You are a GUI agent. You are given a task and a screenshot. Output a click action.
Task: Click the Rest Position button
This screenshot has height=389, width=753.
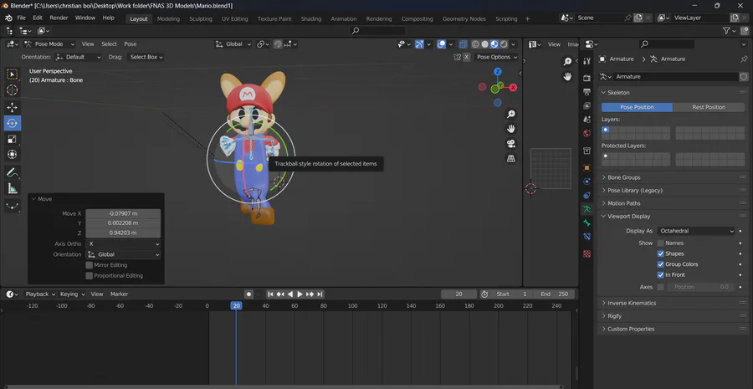pyautogui.click(x=709, y=107)
